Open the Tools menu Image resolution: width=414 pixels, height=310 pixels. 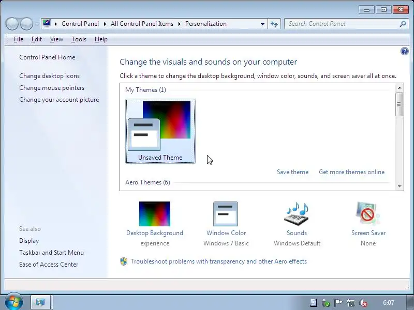[x=79, y=39]
